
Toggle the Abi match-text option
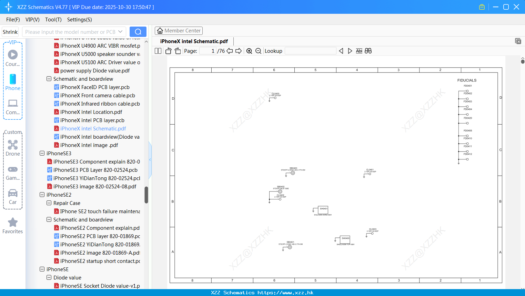(x=359, y=51)
